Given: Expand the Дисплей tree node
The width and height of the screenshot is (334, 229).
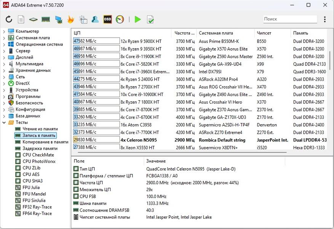Looking at the screenshot, I should click(x=4, y=58).
